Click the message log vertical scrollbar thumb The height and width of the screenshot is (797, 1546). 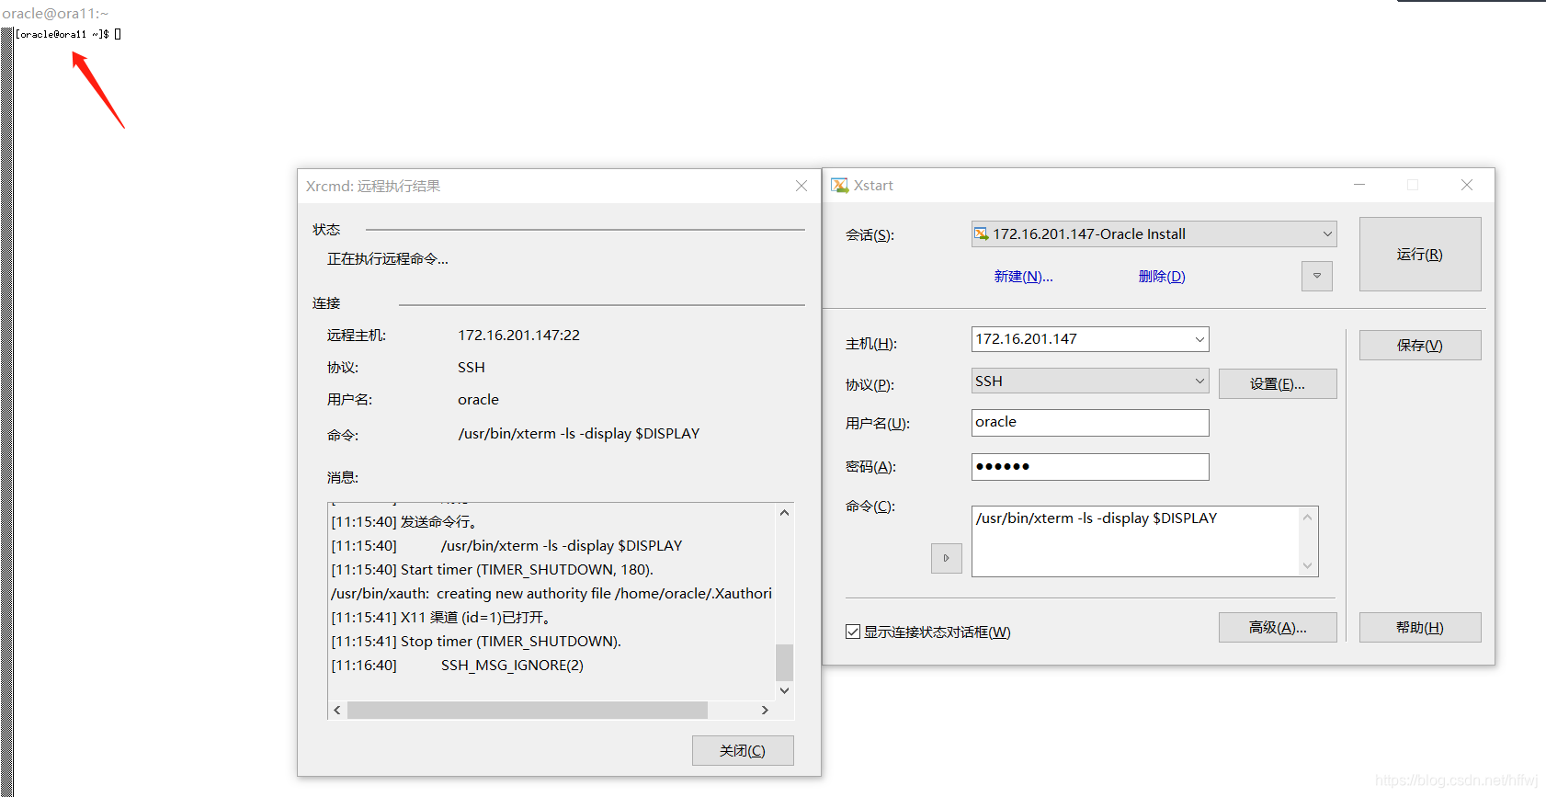pos(784,662)
